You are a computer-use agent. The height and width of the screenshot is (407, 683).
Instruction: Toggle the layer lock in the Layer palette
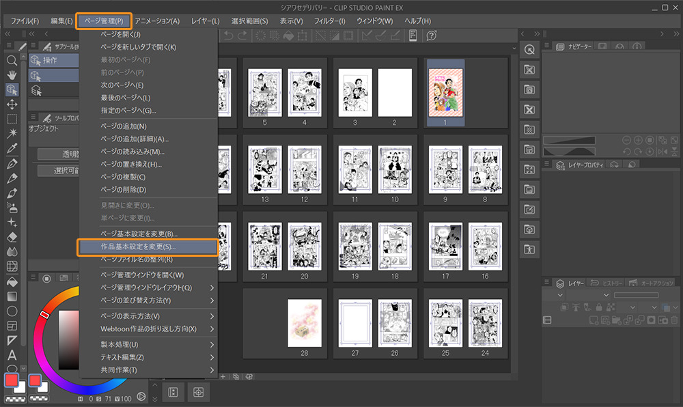(x=599, y=307)
